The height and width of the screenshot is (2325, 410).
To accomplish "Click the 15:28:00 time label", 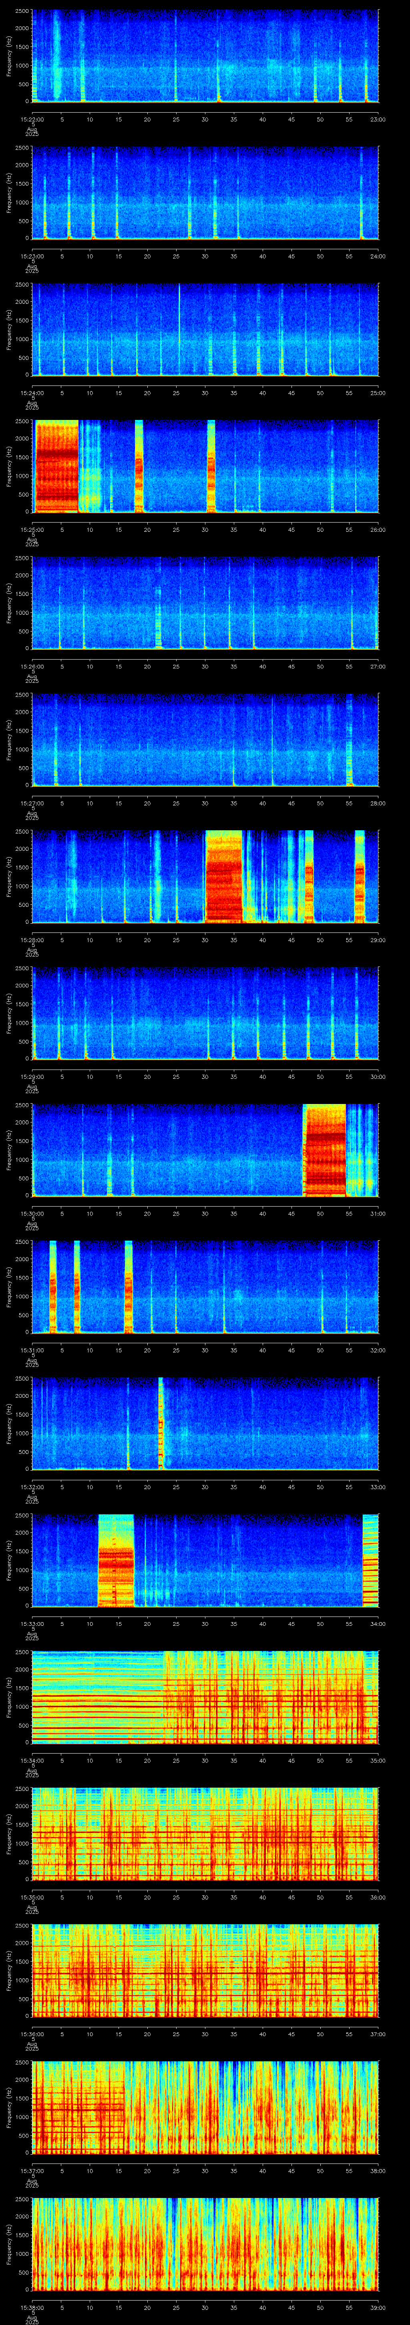I will [x=32, y=940].
